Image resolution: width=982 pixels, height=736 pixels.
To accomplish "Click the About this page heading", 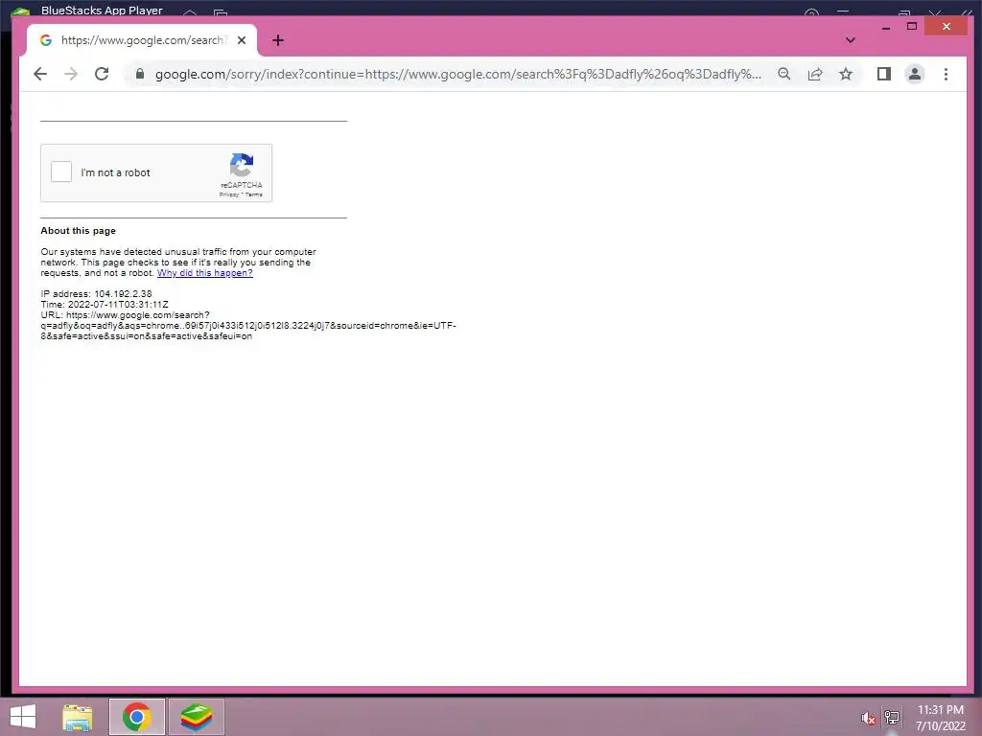I will 79,230.
